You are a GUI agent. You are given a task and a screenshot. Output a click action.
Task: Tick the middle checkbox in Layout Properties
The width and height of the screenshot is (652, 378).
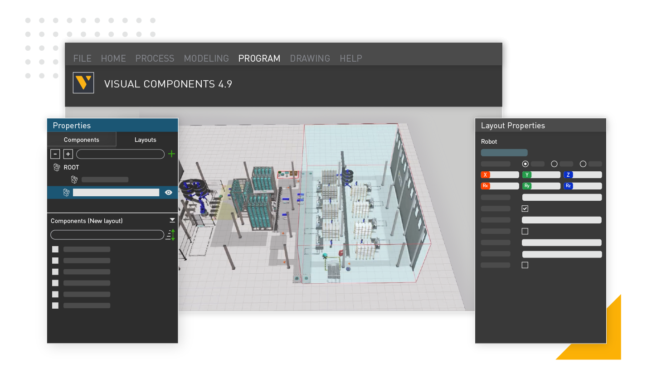coord(525,231)
